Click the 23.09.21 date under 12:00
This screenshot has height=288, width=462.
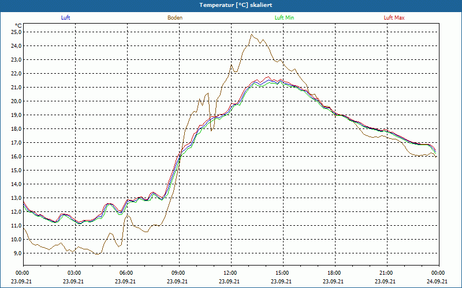(x=229, y=281)
